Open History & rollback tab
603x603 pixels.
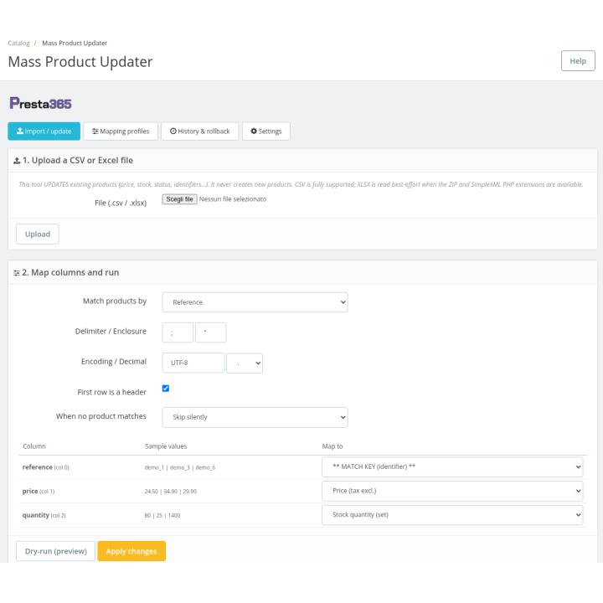click(x=200, y=131)
